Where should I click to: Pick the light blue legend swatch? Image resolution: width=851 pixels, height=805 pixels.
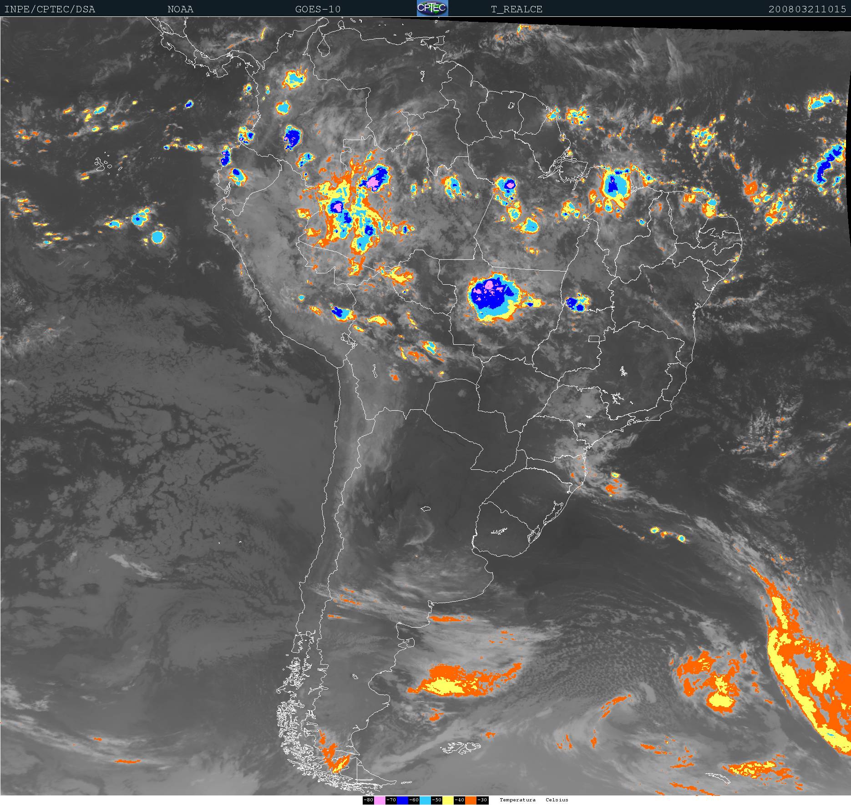click(x=425, y=800)
